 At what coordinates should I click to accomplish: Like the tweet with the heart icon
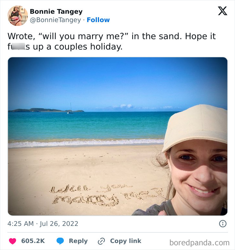[12, 241]
